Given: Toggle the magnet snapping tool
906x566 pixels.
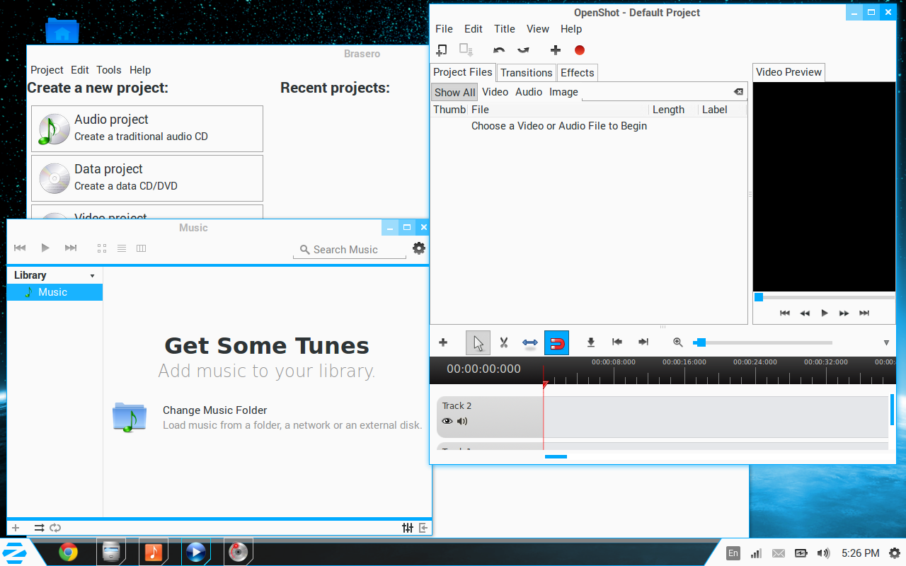Looking at the screenshot, I should (556, 343).
